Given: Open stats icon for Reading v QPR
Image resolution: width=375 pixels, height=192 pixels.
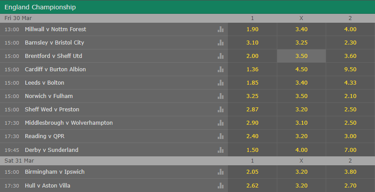Looking at the screenshot, I should tap(220, 136).
